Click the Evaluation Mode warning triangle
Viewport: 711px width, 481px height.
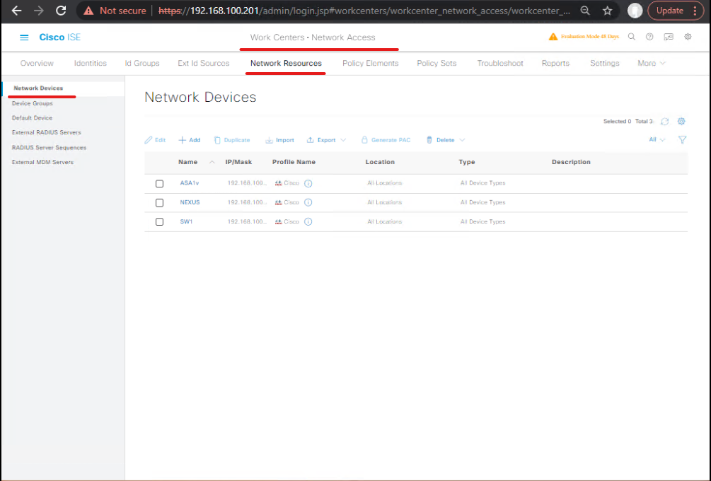[x=553, y=37]
